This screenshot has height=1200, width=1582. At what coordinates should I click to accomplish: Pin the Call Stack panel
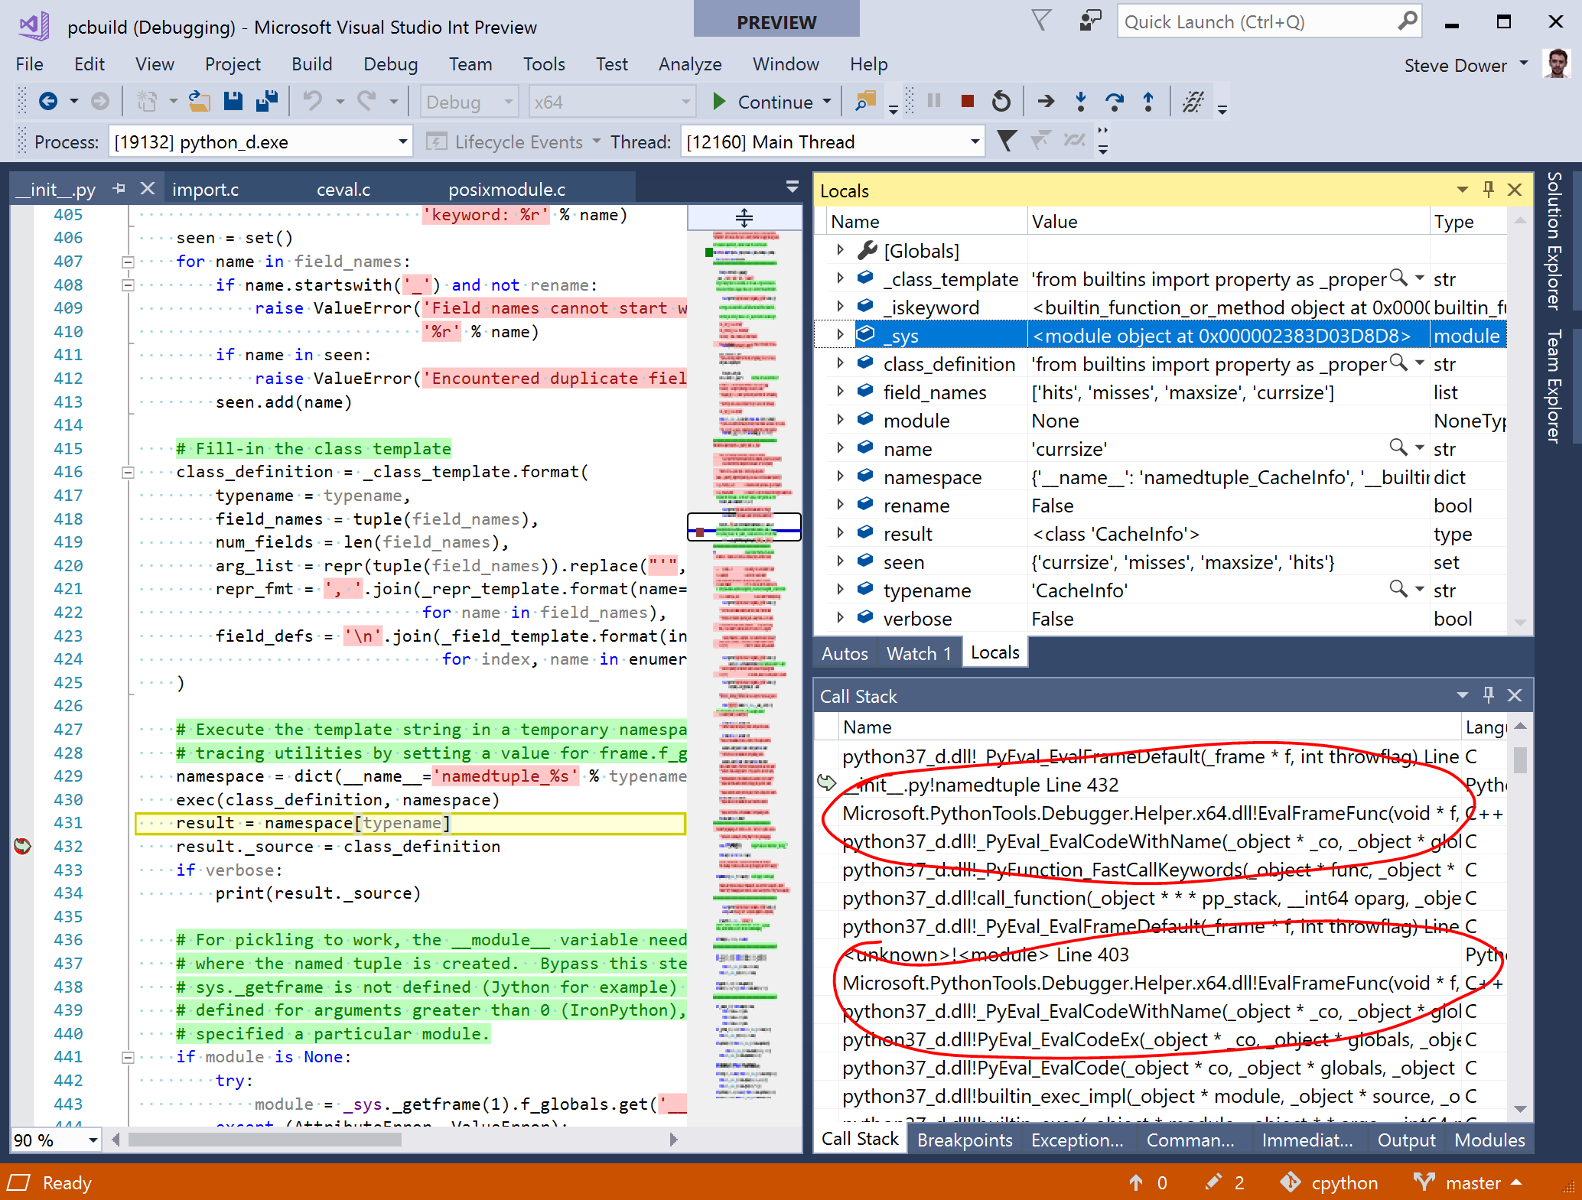point(1489,695)
